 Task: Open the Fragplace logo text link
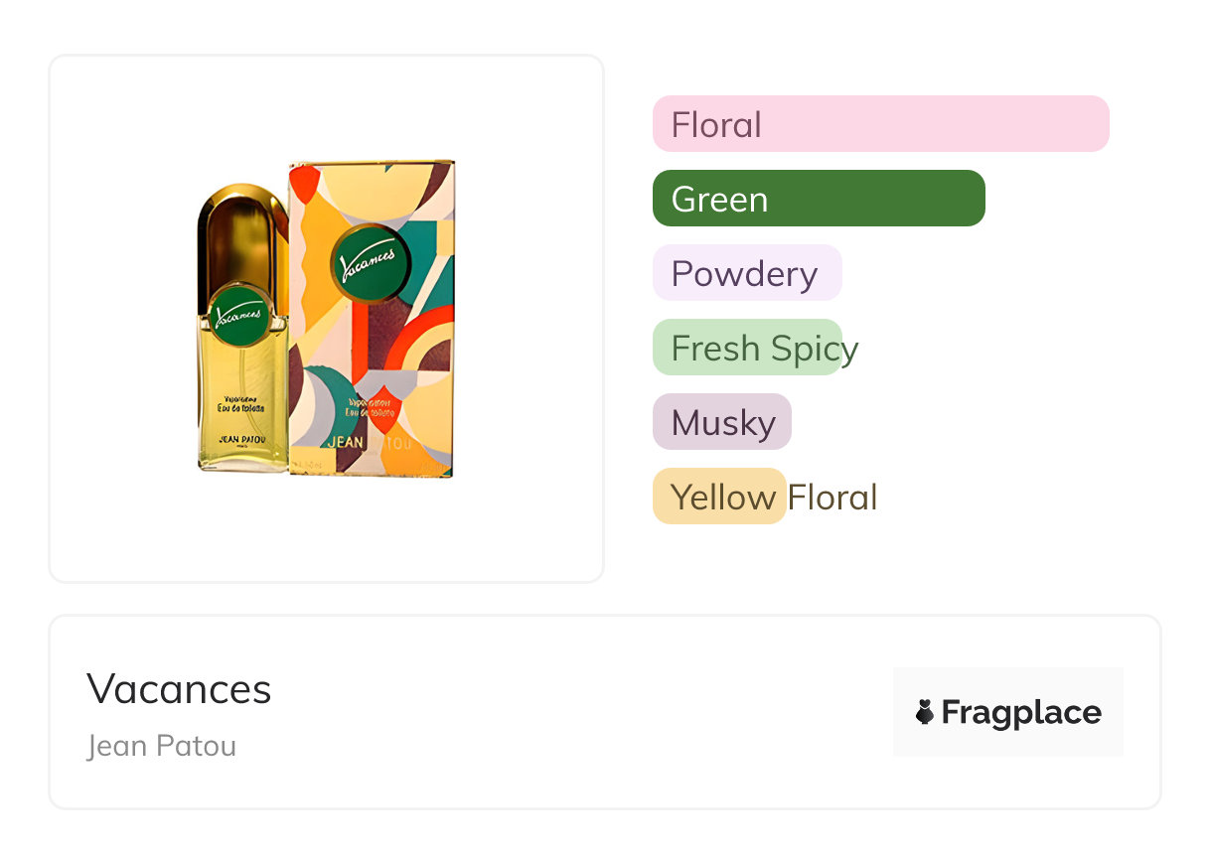tap(1021, 712)
